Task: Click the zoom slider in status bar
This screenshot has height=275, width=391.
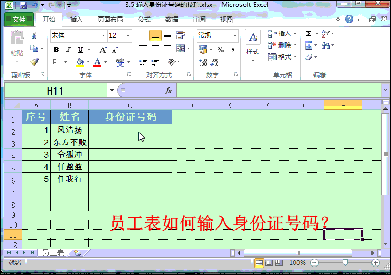Action: coord(345,262)
